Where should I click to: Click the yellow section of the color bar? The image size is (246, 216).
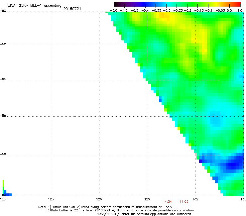(x=216, y=4)
